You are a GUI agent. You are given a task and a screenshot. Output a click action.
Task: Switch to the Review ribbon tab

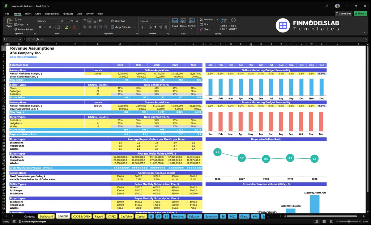(89, 14)
